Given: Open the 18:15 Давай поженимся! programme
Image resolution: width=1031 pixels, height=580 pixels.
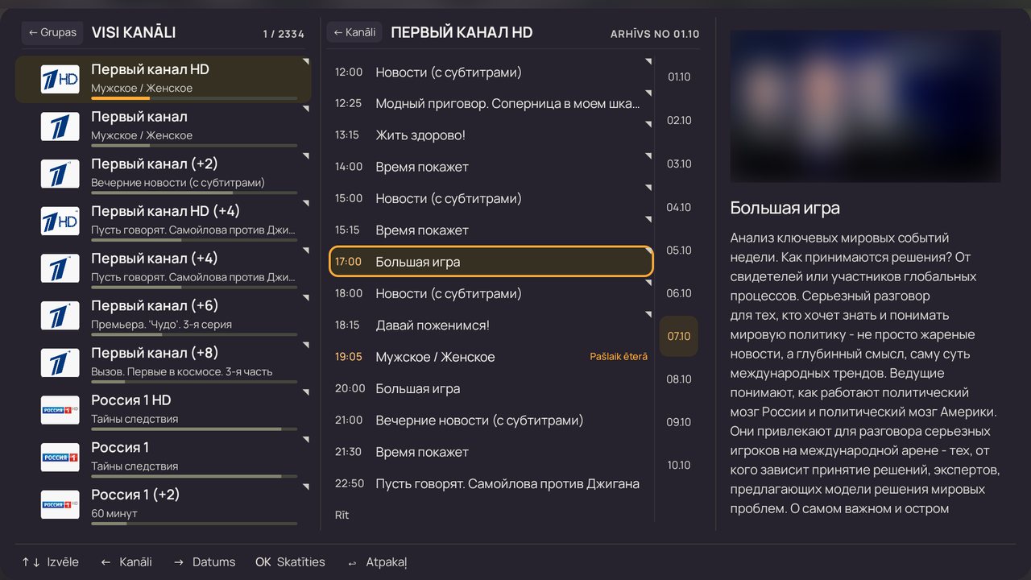Looking at the screenshot, I should click(x=491, y=325).
